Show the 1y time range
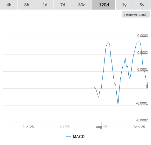Screen dimensions: 151x145 (124, 5)
